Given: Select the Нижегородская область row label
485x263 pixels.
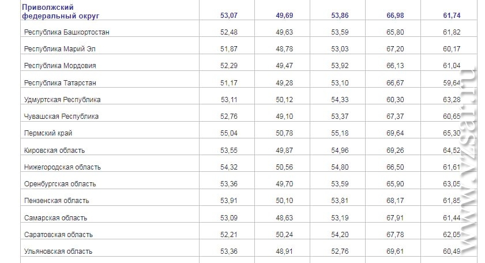Looking at the screenshot, I should pyautogui.click(x=62, y=167).
